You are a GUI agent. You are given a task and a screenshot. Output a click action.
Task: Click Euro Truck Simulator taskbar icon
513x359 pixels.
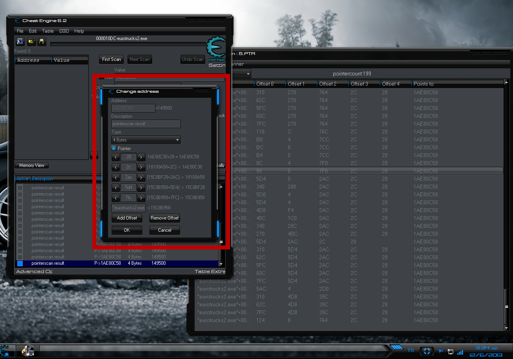click(x=27, y=350)
